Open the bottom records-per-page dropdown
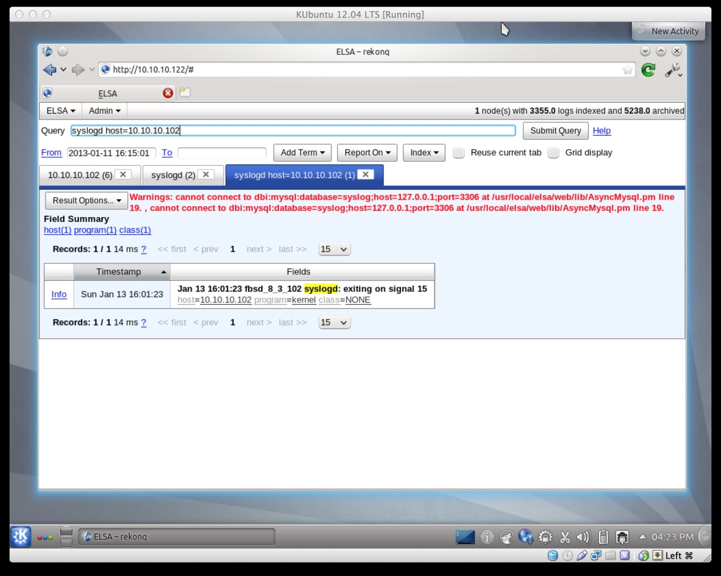 coord(334,322)
